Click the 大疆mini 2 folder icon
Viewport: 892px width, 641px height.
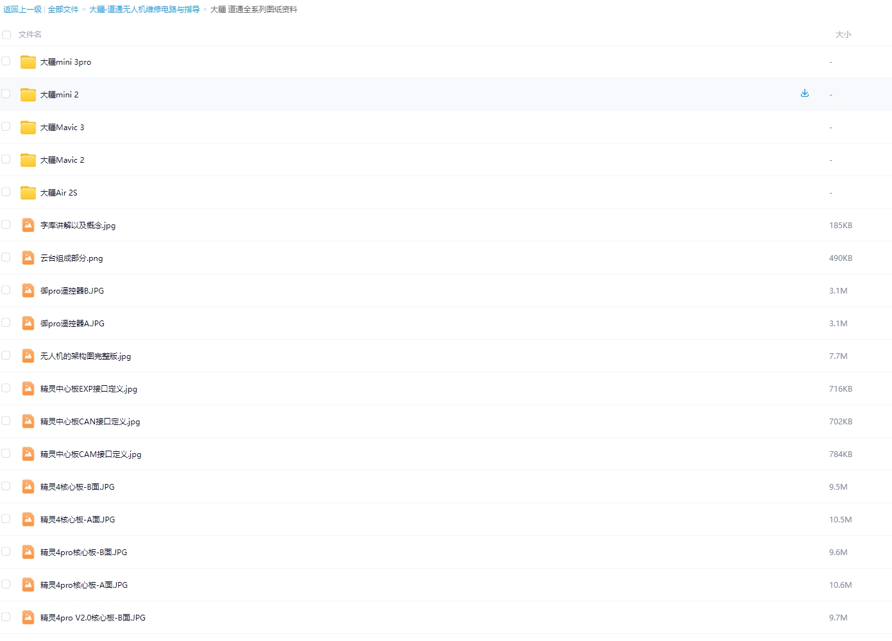(28, 95)
